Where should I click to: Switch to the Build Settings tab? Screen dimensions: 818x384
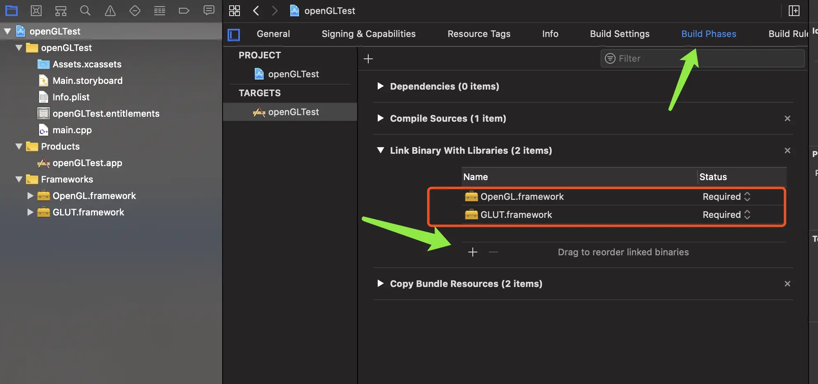tap(620, 34)
